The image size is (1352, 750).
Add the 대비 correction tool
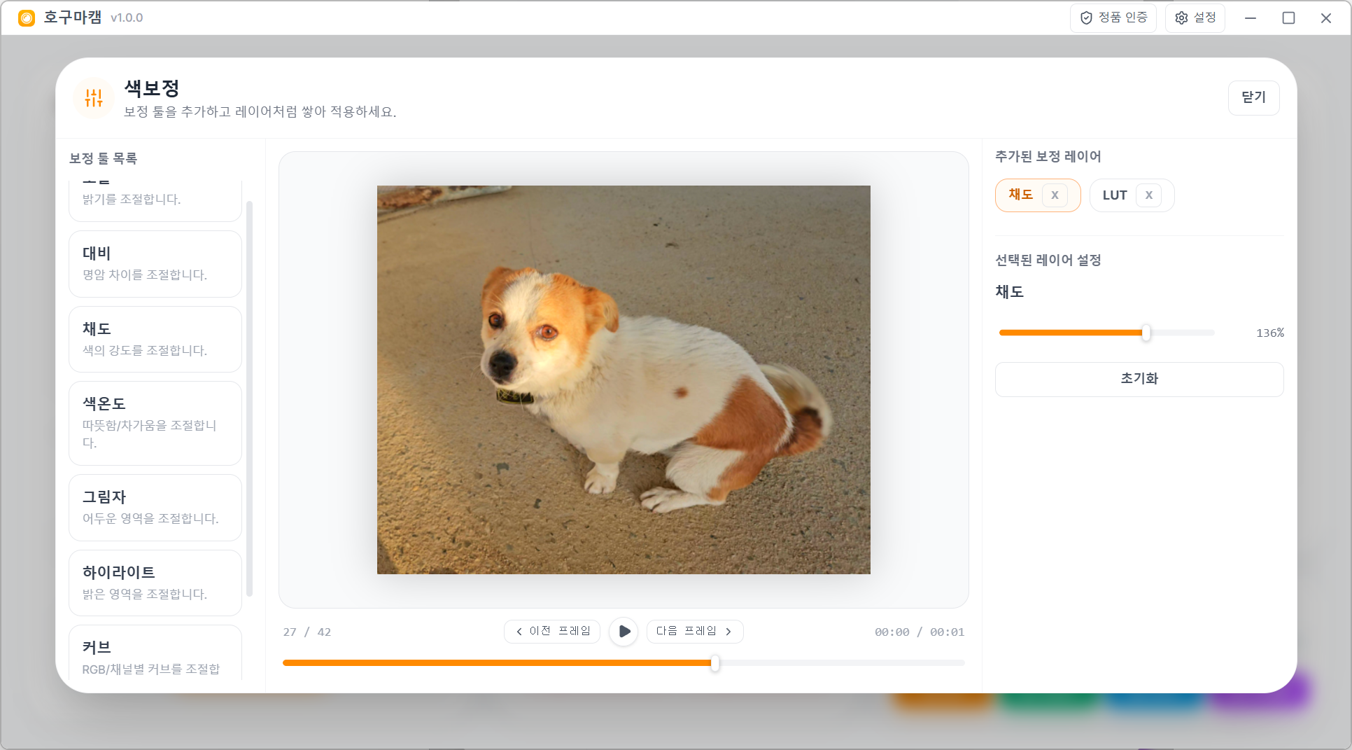tap(155, 264)
